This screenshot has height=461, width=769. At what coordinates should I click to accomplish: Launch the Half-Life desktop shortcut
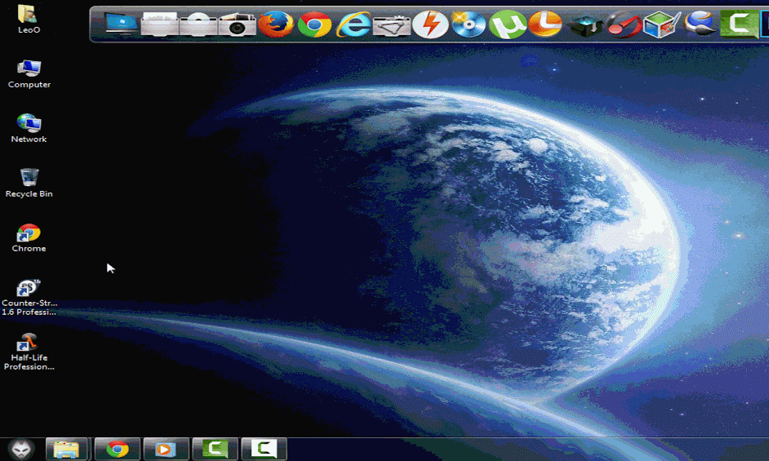[x=29, y=352]
